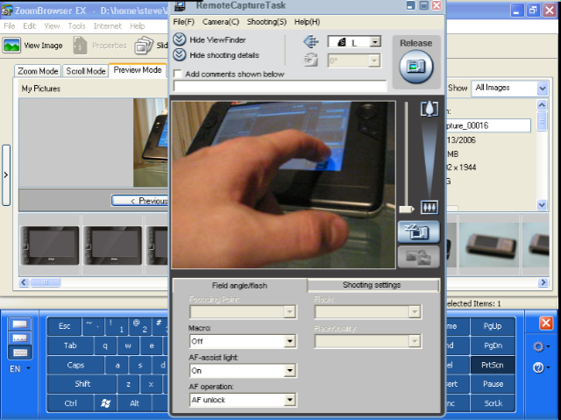The height and width of the screenshot is (420, 561).
Task: Tap the ScrLk key
Action: tap(493, 403)
